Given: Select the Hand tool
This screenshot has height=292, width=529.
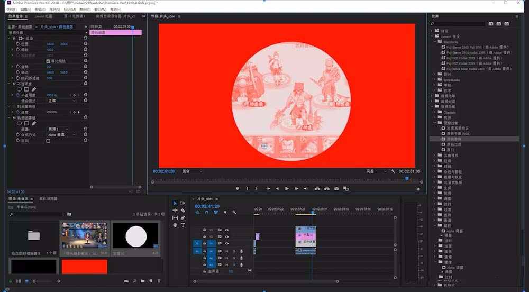Looking at the screenshot, I should click(x=175, y=225).
